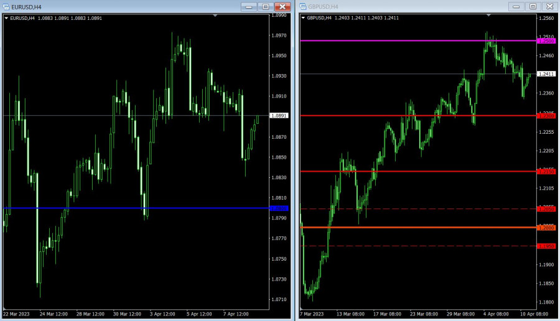Minimize the GBPUSD,H4 chart window
This screenshot has height=321, width=560.
pos(517,6)
